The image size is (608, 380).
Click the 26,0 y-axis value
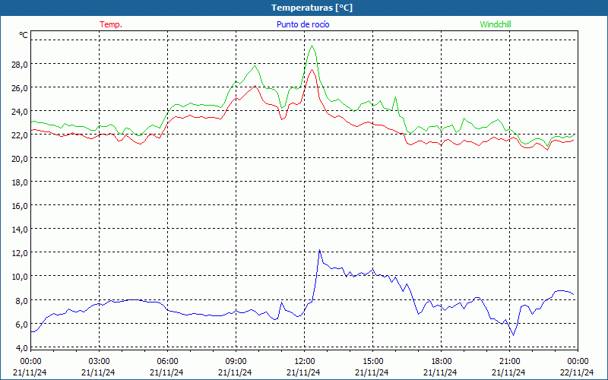(x=20, y=88)
